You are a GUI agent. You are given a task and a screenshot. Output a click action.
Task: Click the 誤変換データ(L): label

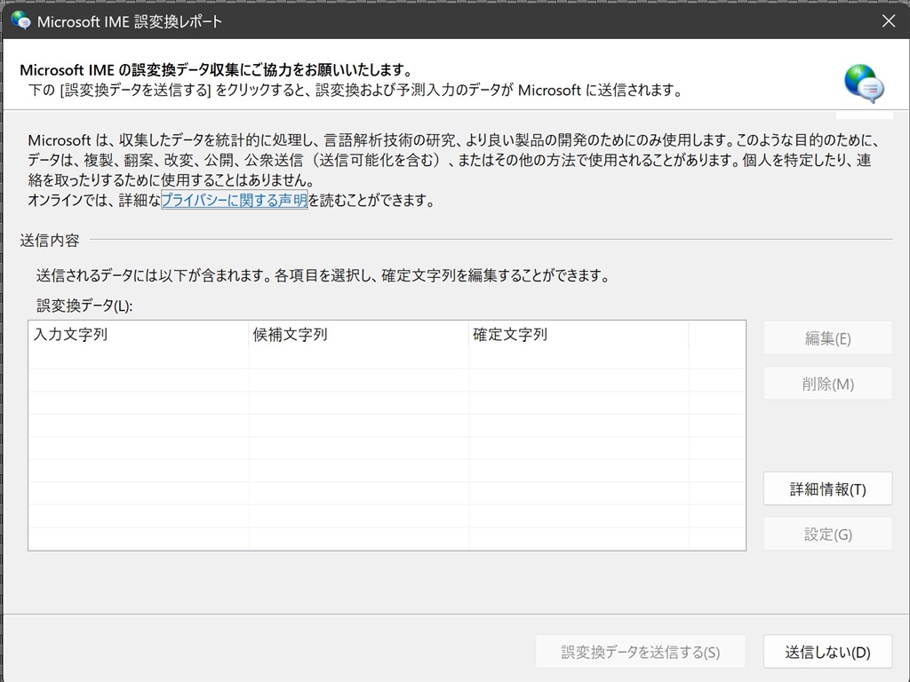pyautogui.click(x=84, y=305)
